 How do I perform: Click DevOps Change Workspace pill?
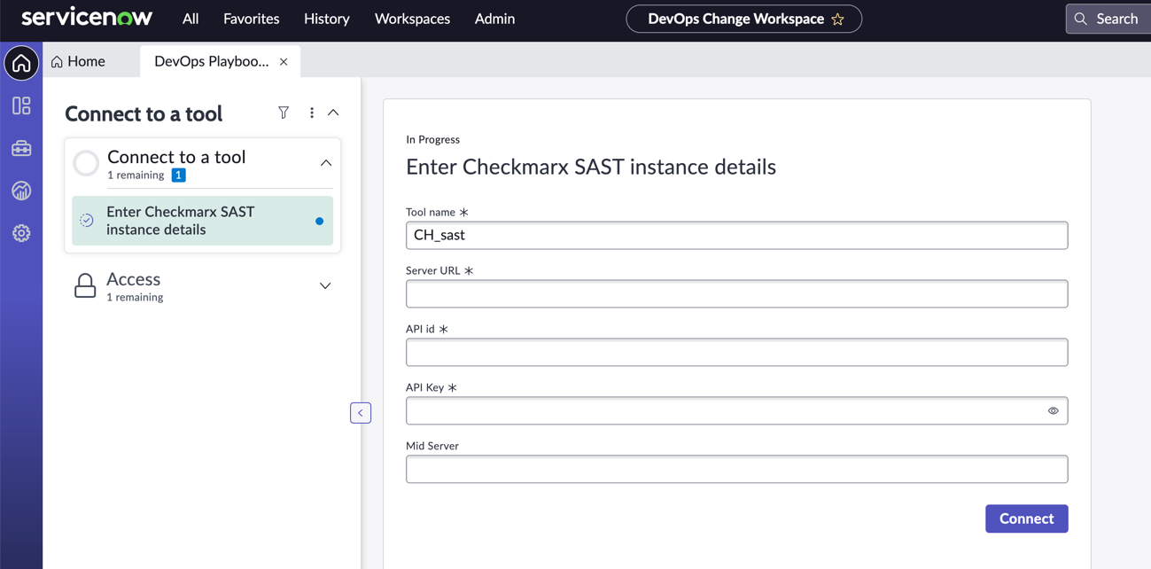[x=743, y=19]
